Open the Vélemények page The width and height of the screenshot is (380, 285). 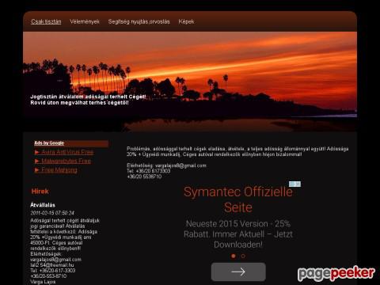click(85, 21)
